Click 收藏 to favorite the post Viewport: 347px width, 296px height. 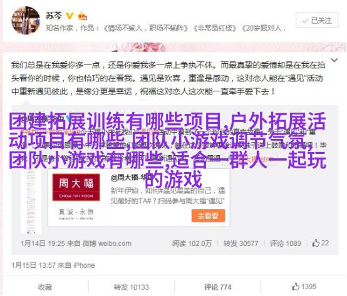point(45,287)
